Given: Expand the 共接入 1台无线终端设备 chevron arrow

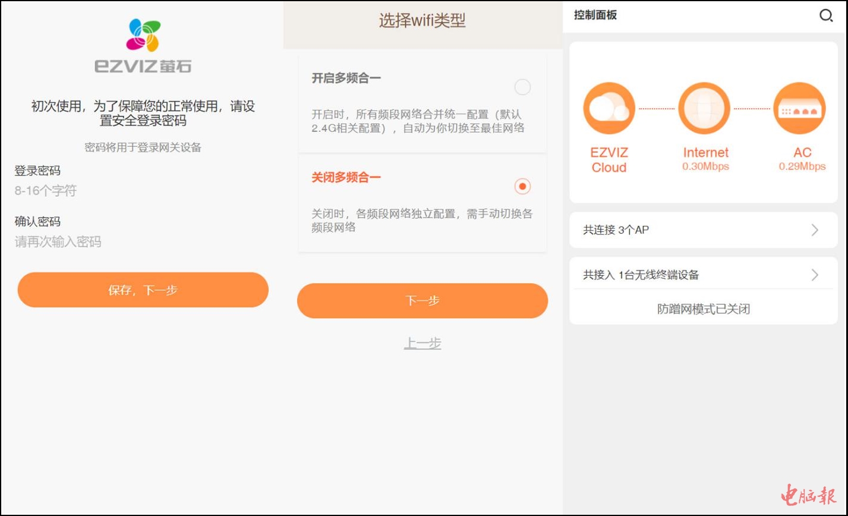Looking at the screenshot, I should tap(815, 275).
